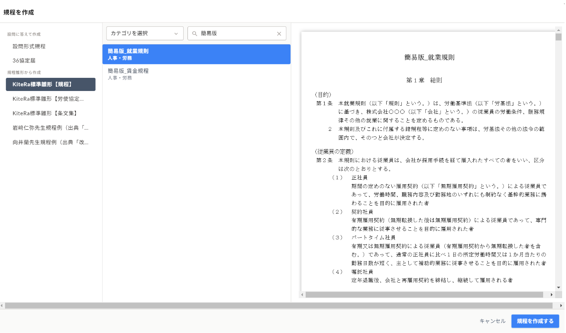
Task: Click inside the search input field
Action: 232,33
